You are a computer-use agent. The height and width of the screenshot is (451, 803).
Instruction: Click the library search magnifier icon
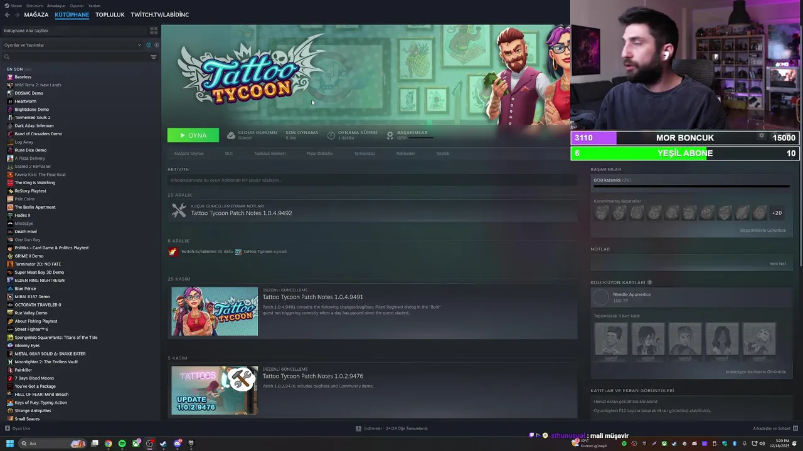(7, 57)
